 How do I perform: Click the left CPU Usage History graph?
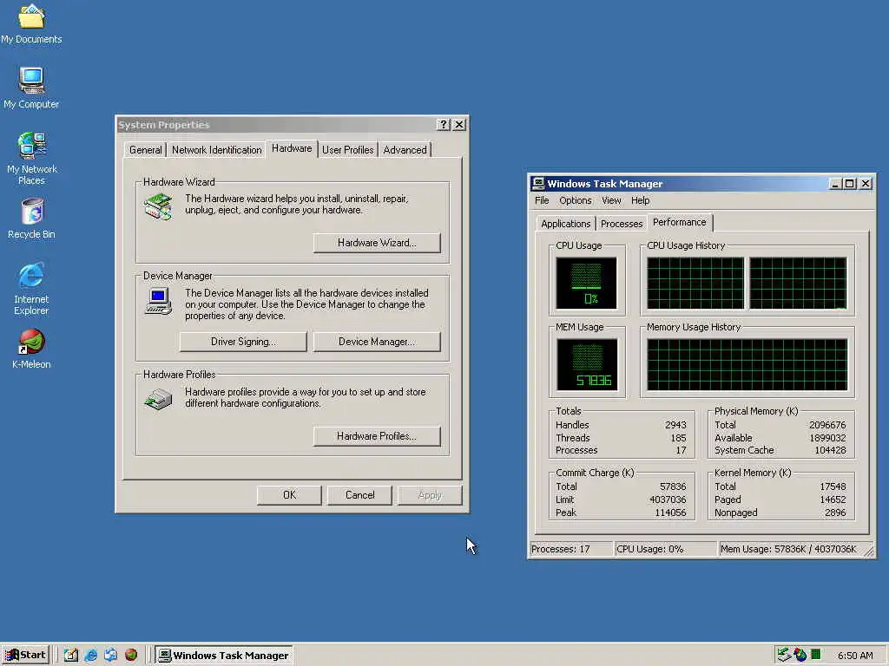tap(695, 284)
